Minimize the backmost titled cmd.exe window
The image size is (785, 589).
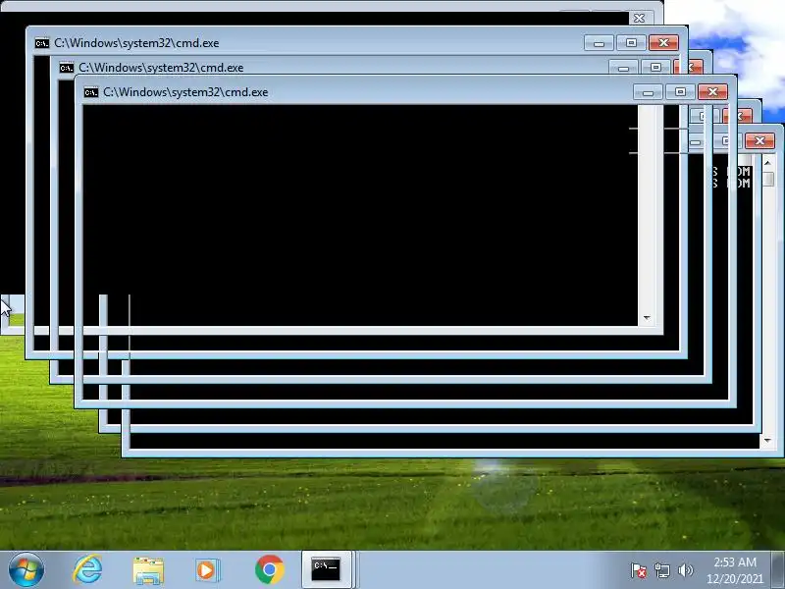pos(599,43)
